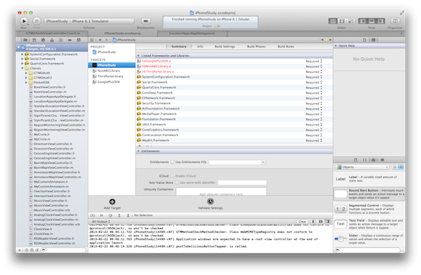
Task: Open the All Output console filter dropdown
Action: pos(101,222)
